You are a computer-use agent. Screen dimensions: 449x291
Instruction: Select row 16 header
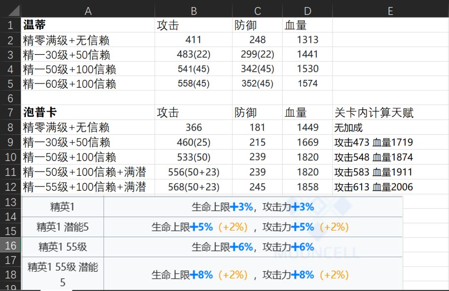pyautogui.click(x=10, y=245)
